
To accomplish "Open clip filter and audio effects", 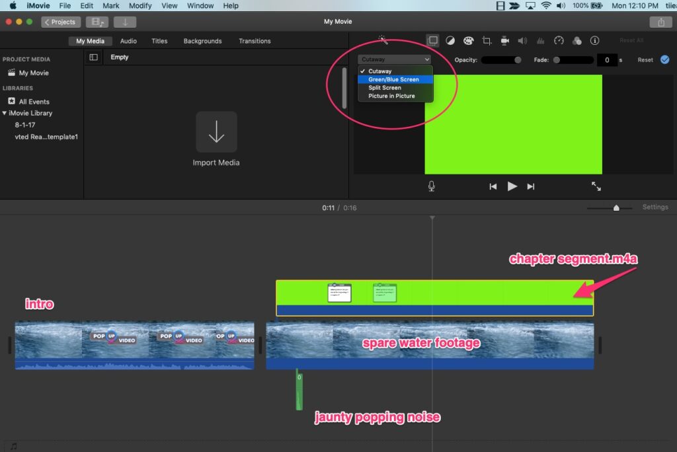I will 577,40.
